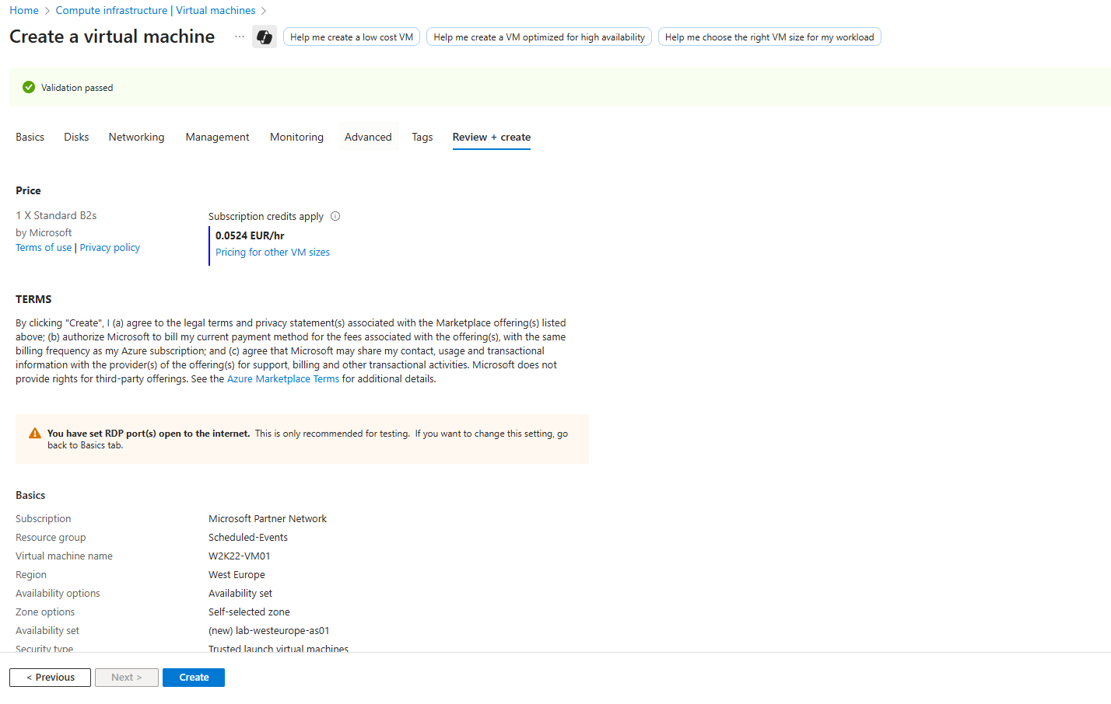Select the Review + create tab

pyautogui.click(x=492, y=137)
